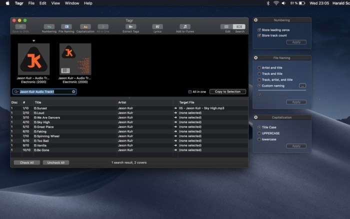Toggle Store track count checkbox
The image size is (350, 219).
click(259, 35)
